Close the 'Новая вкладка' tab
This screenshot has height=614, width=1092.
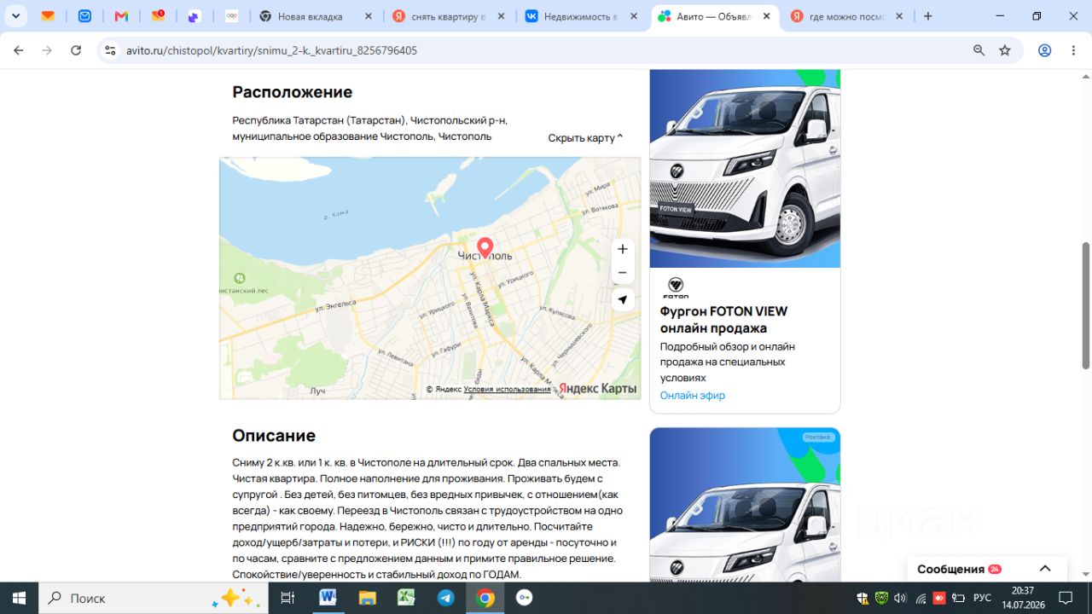[x=368, y=16]
